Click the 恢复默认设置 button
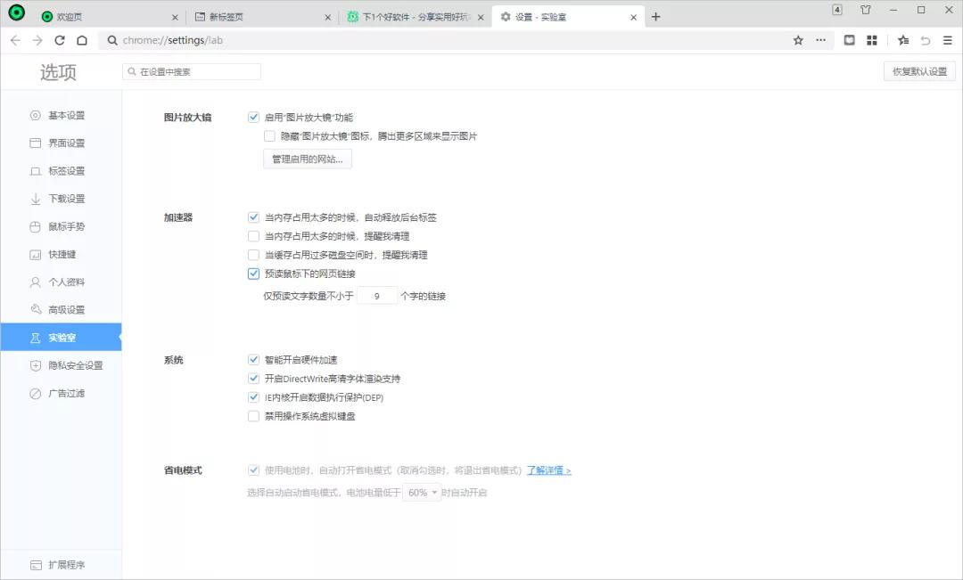Screen dimensions: 963x580 point(918,70)
